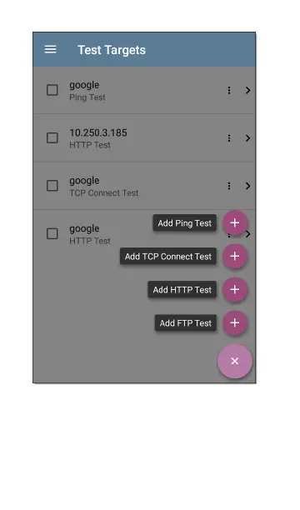Open the hamburger navigation menu
The height and width of the screenshot is (510, 300).
[x=51, y=49]
